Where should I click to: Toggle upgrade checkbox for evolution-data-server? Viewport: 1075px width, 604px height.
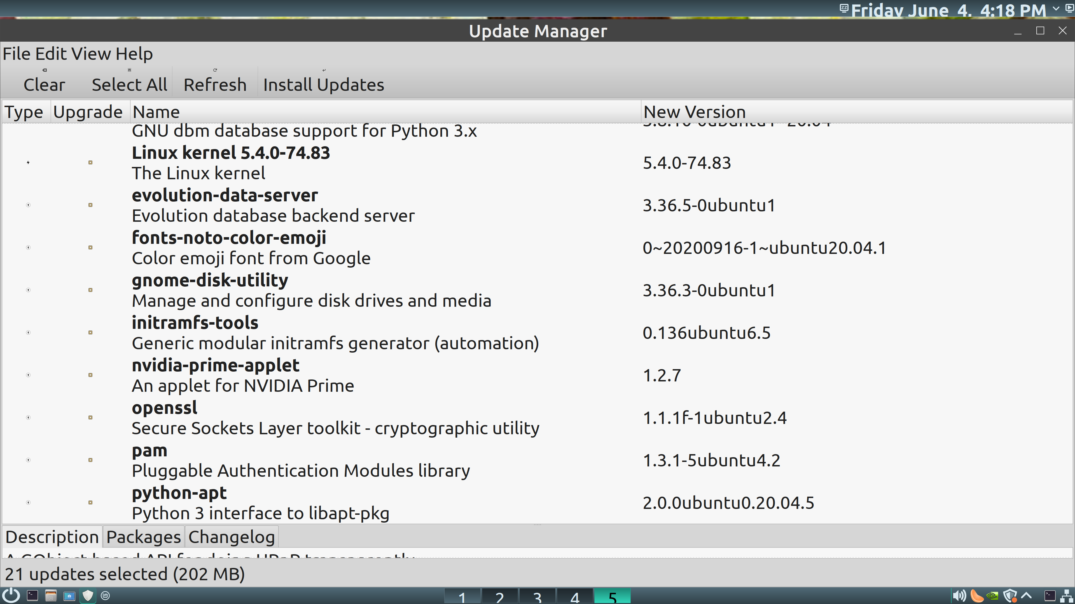pyautogui.click(x=90, y=205)
